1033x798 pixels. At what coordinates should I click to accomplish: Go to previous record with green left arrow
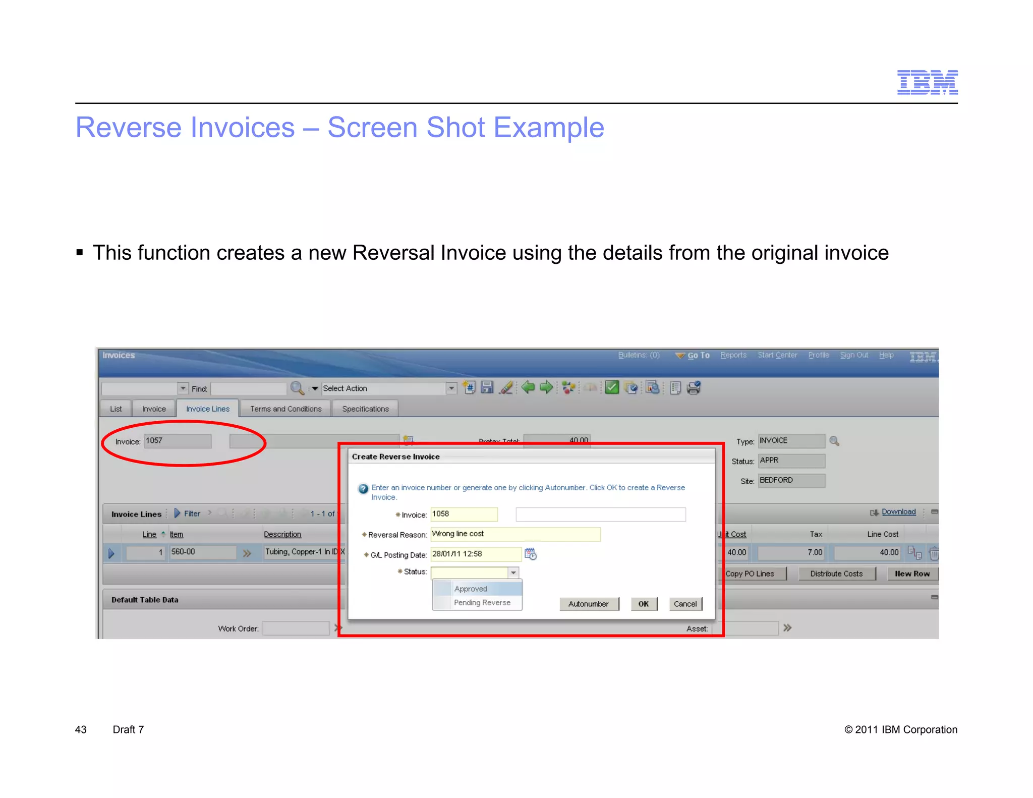(528, 387)
